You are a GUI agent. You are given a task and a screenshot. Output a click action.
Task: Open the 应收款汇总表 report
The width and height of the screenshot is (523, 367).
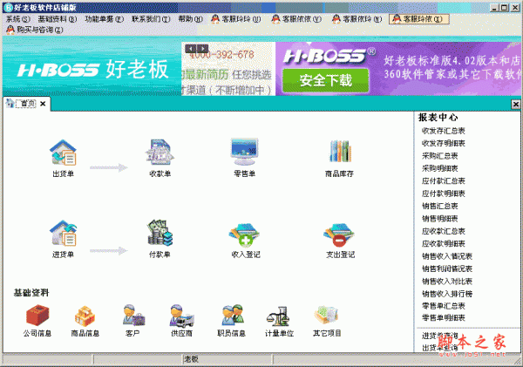pos(444,231)
